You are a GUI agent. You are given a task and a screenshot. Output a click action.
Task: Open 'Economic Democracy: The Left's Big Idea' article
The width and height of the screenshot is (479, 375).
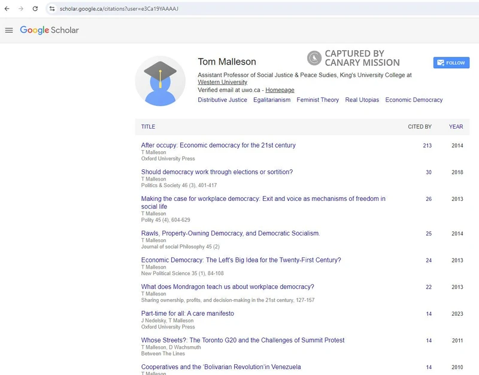(241, 260)
